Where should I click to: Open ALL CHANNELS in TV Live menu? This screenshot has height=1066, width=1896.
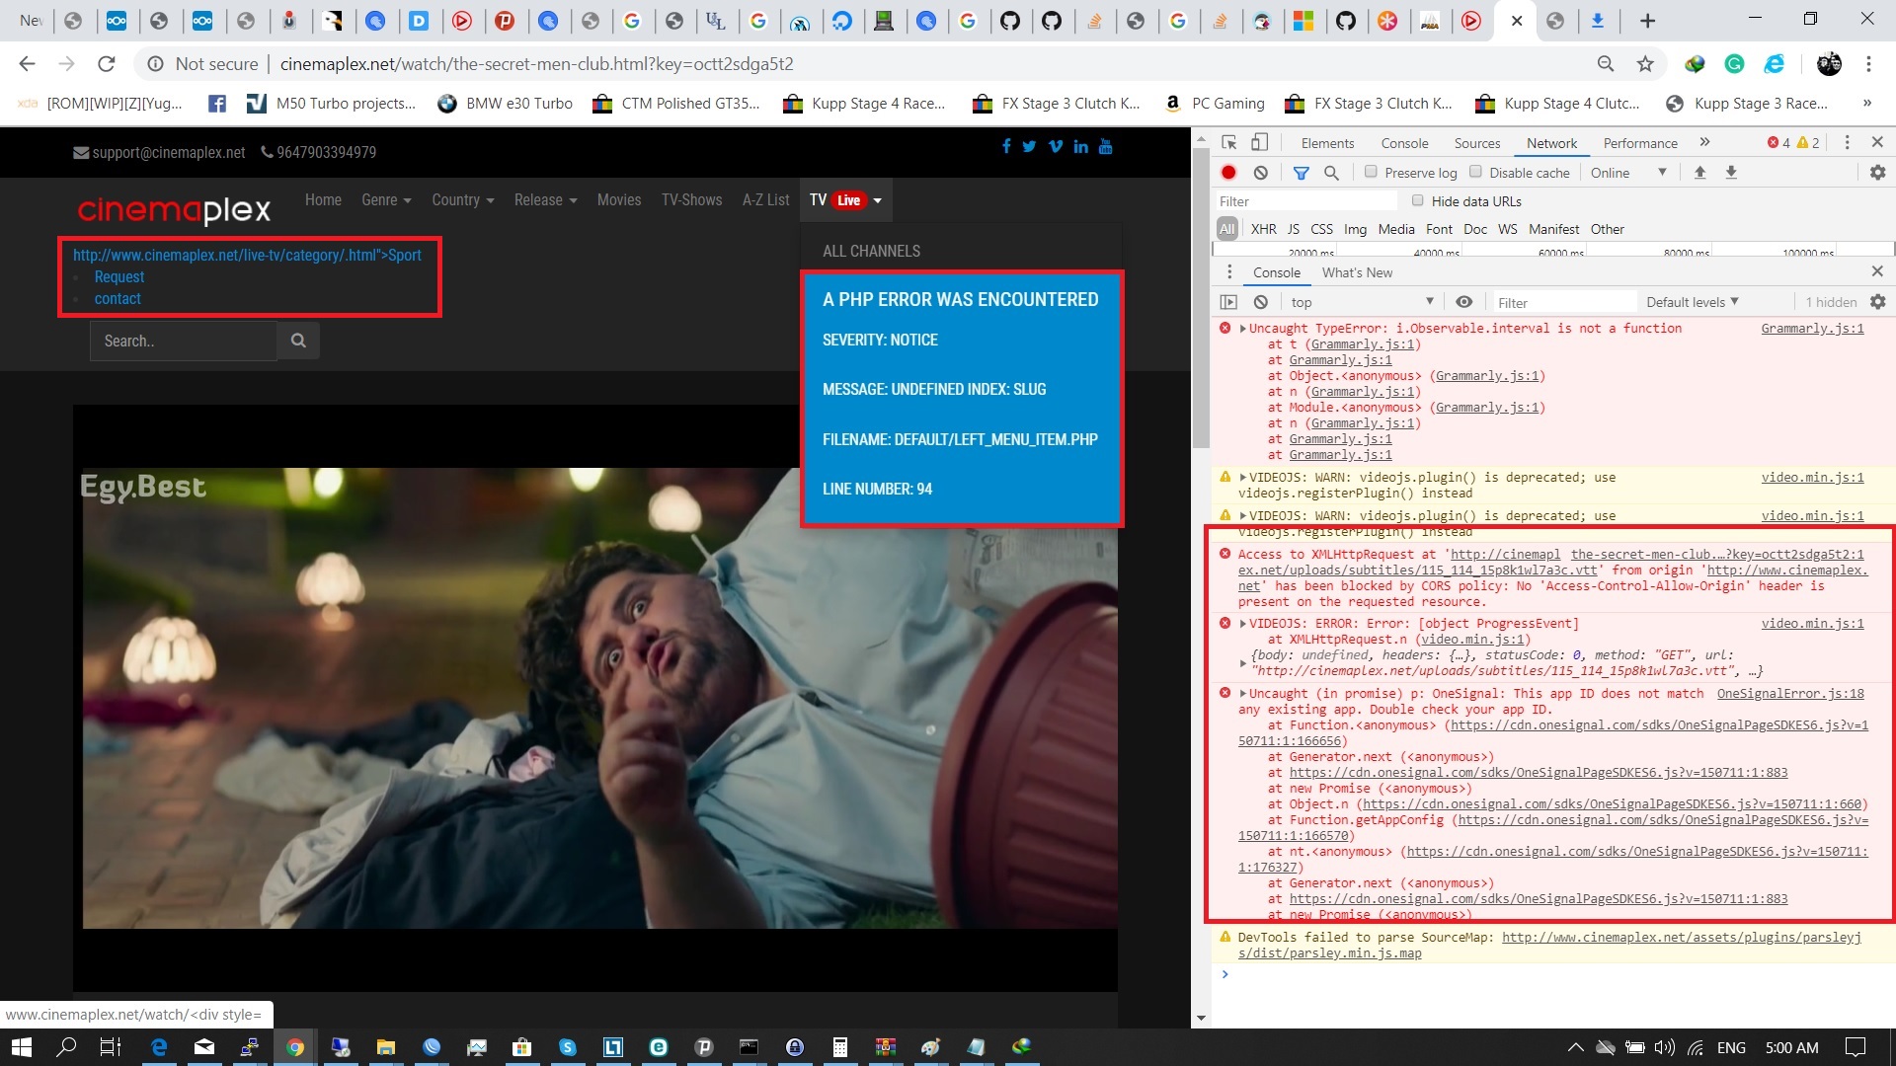click(x=872, y=252)
